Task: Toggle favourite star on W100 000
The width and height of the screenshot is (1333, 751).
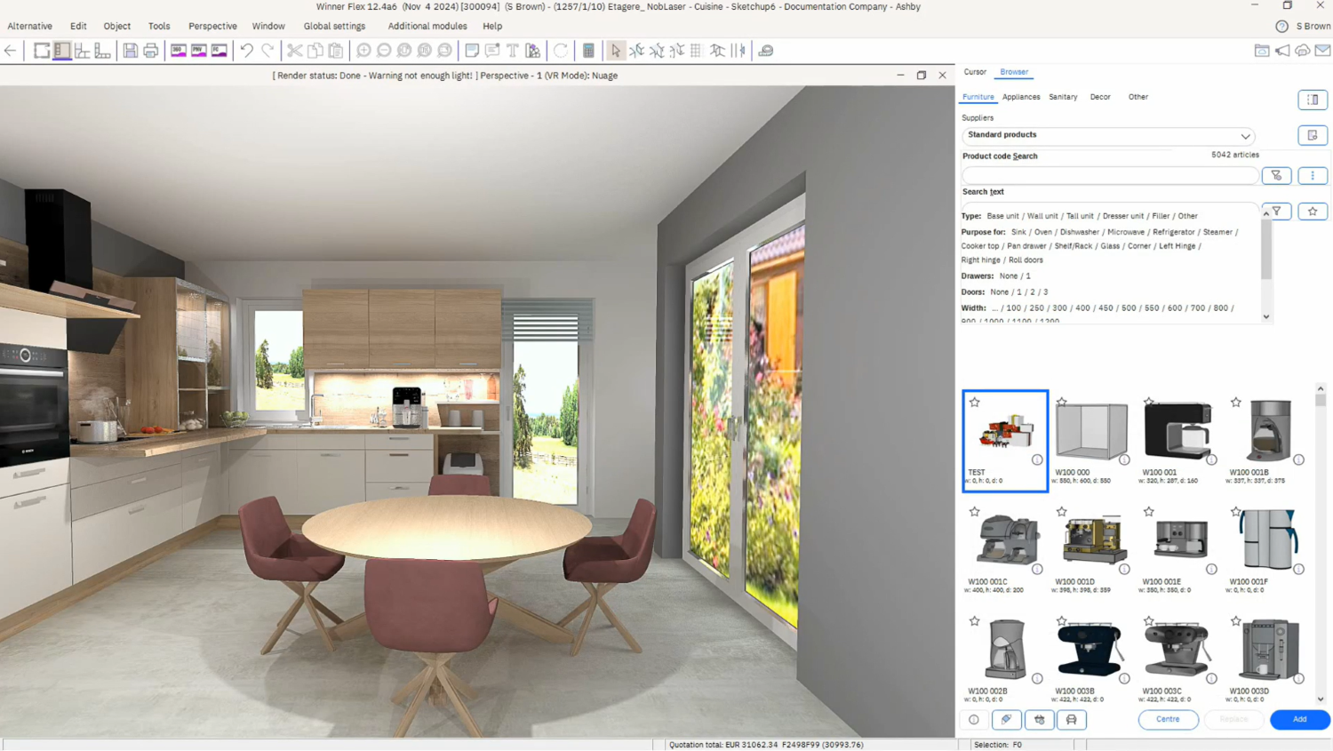Action: tap(1062, 402)
